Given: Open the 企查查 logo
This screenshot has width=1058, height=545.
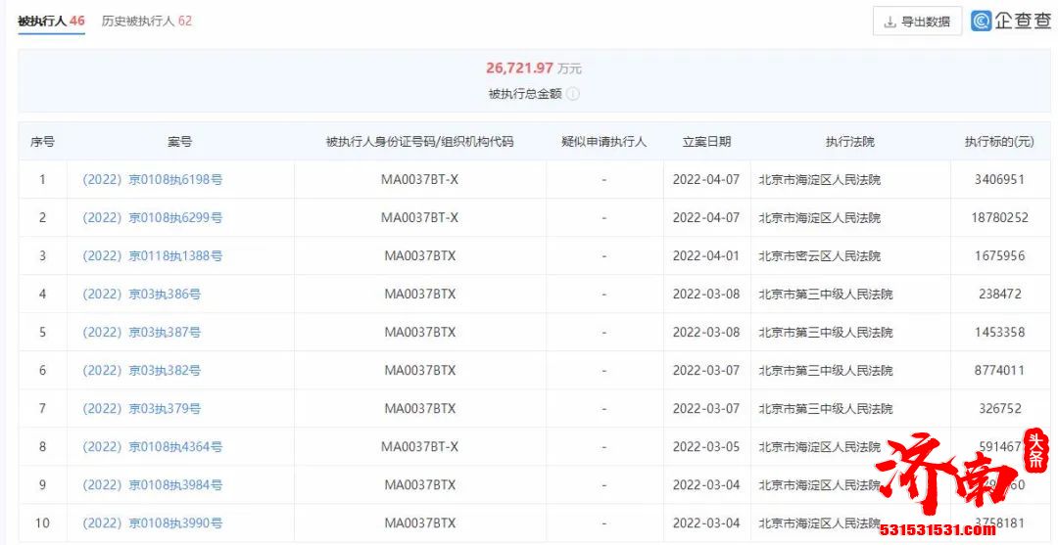Looking at the screenshot, I should (1011, 21).
